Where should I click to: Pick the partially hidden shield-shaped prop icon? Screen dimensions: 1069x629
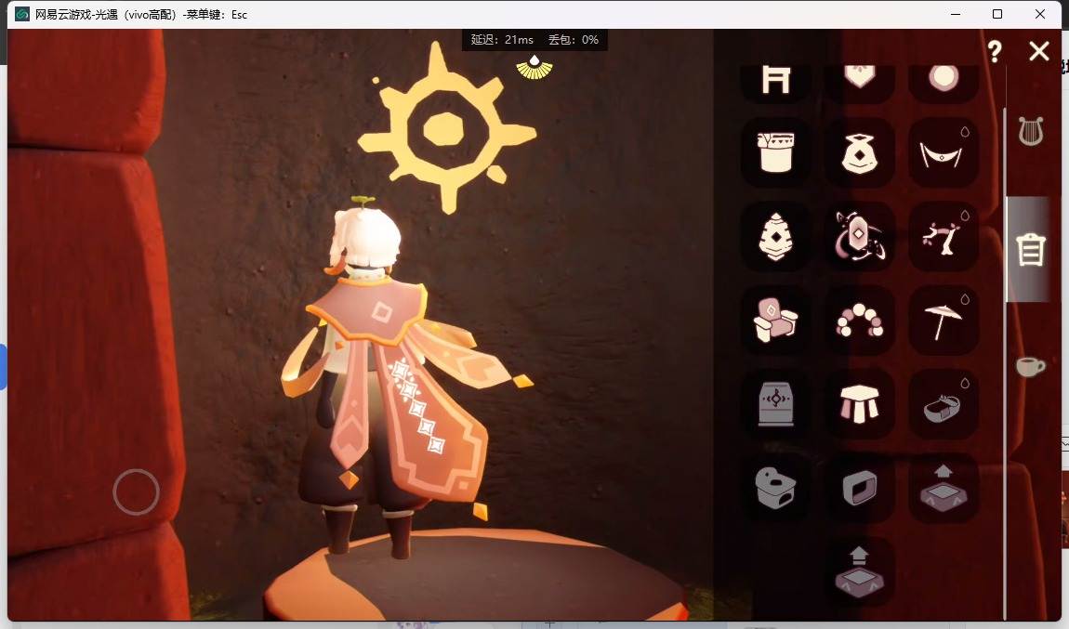click(x=860, y=83)
